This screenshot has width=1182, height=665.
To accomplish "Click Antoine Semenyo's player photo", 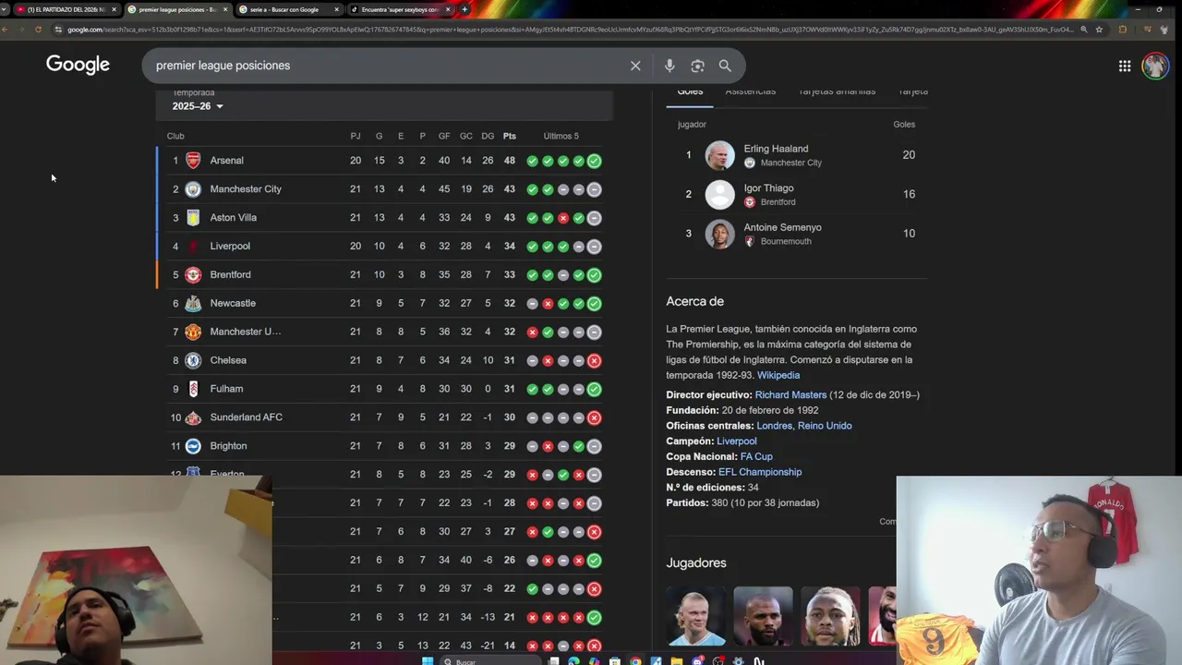I will [x=720, y=234].
